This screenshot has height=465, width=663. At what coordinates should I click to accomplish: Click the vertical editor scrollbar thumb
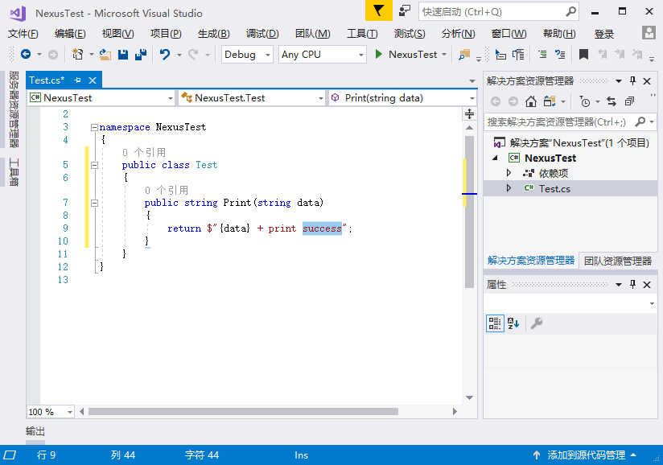(x=469, y=212)
